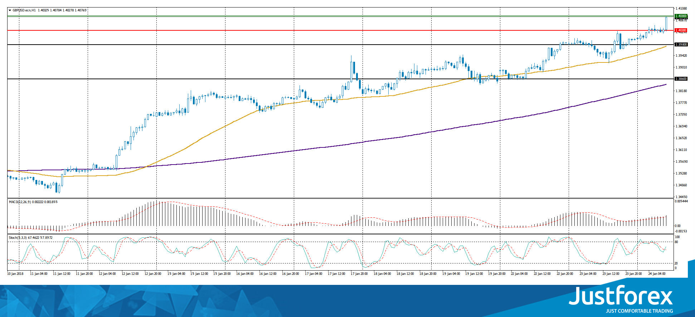Click the GBPUSD.ecn,H1 chart title

pyautogui.click(x=24, y=10)
